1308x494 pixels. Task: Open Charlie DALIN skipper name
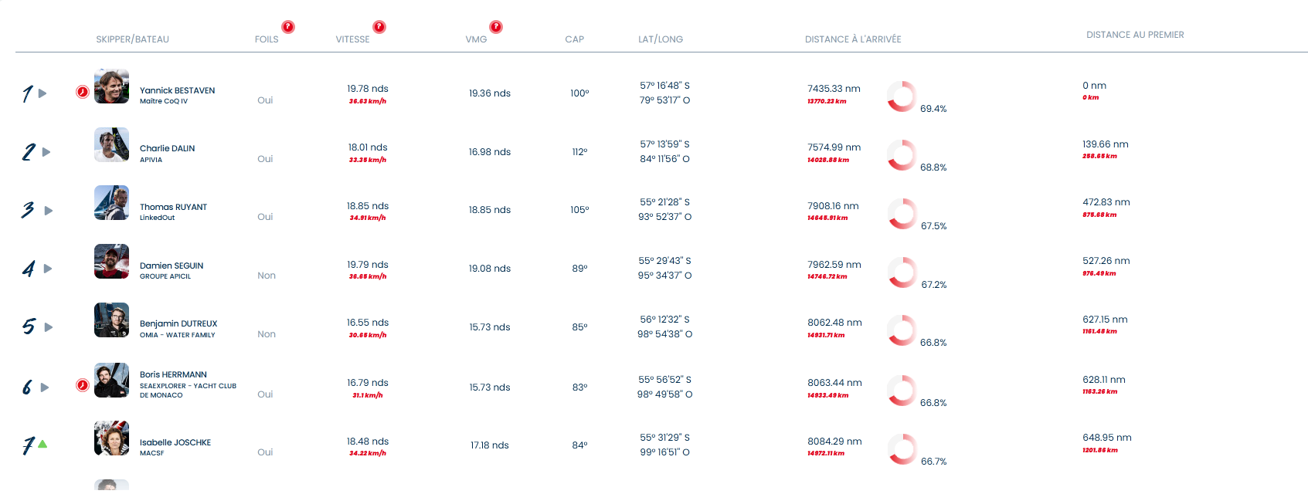tap(167, 148)
